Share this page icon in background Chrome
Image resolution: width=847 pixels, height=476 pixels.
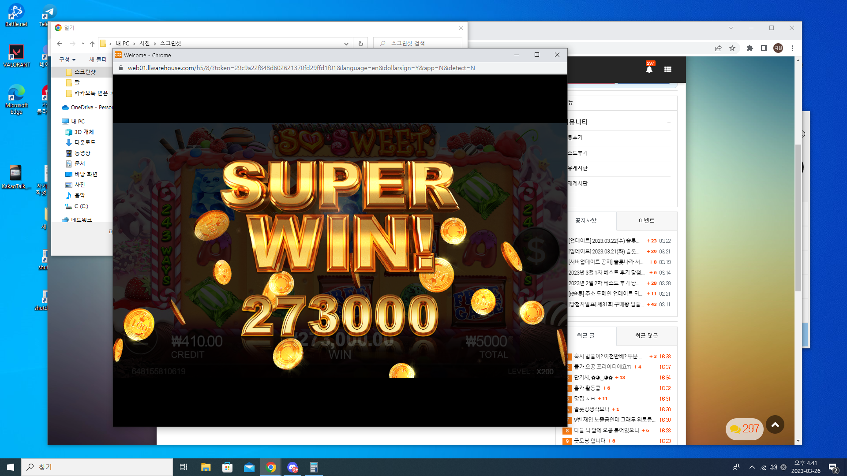(718, 48)
